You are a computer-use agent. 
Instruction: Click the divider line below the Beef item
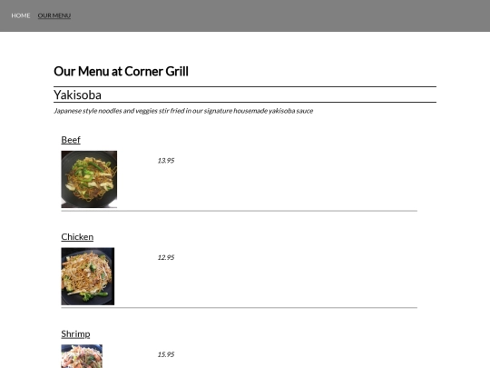pyautogui.click(x=239, y=211)
